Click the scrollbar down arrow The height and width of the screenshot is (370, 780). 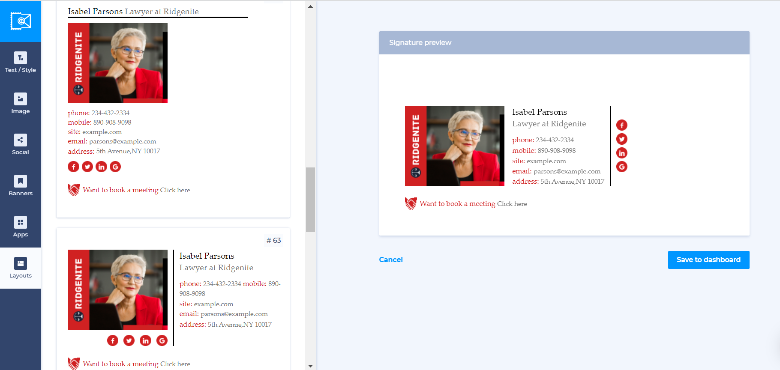[x=311, y=366]
